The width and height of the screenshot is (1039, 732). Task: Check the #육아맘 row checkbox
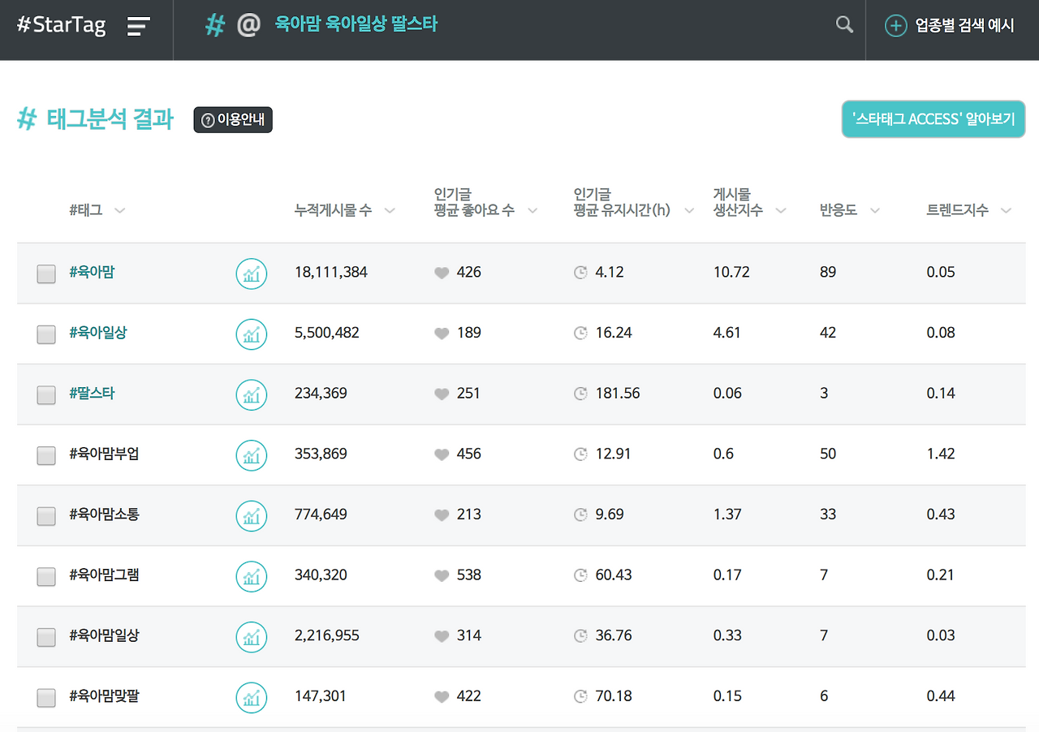tap(46, 273)
